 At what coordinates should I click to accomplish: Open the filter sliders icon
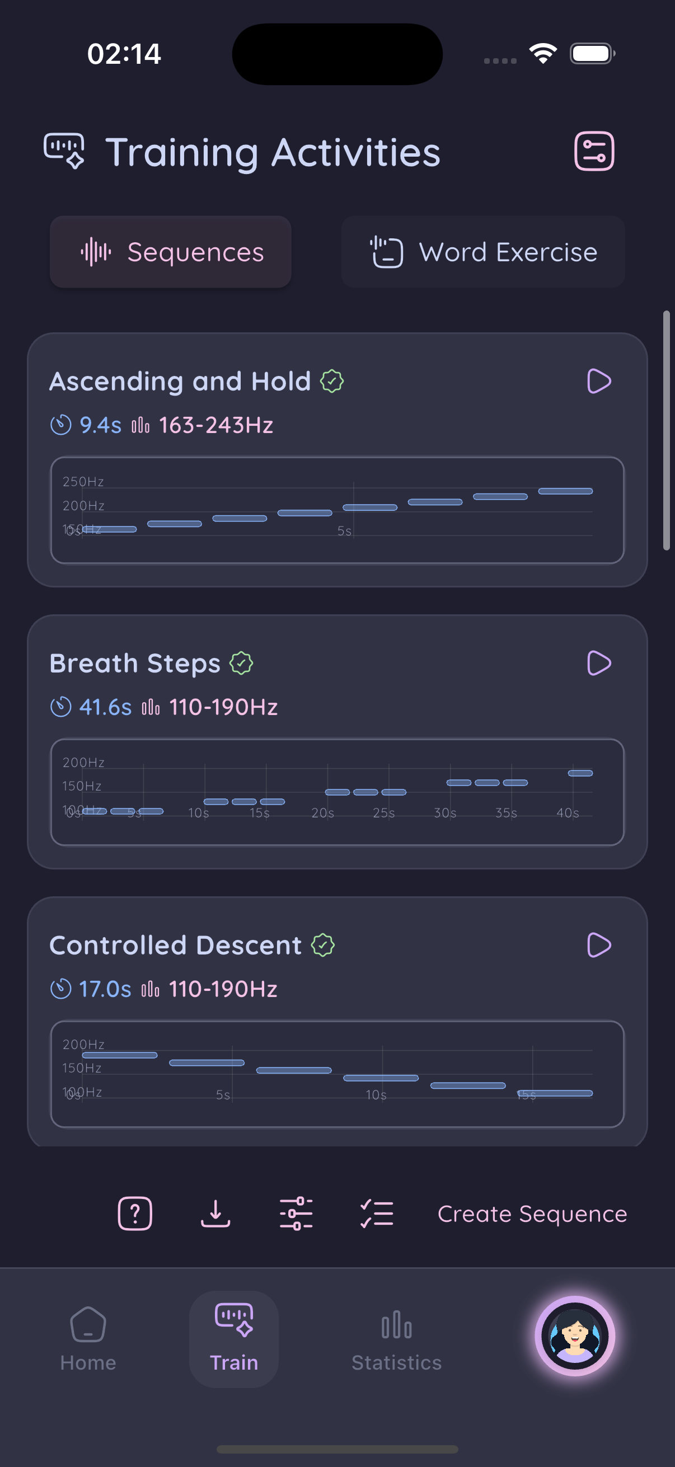point(296,1213)
